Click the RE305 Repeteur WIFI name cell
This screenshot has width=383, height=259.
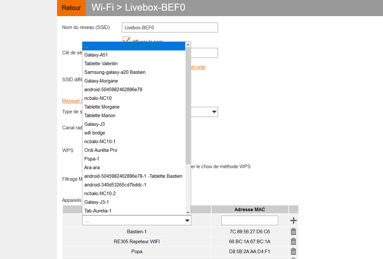coord(136,241)
